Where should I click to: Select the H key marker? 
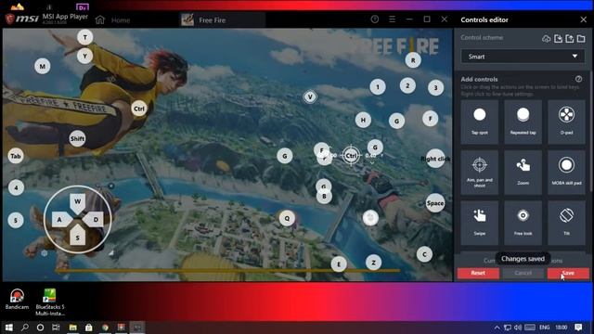coord(363,120)
